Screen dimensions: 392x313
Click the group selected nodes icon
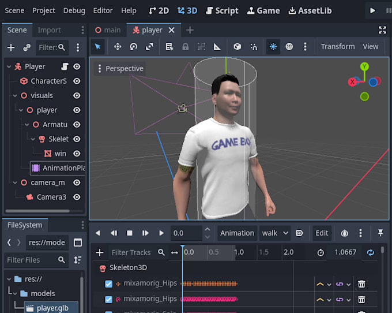click(x=201, y=47)
